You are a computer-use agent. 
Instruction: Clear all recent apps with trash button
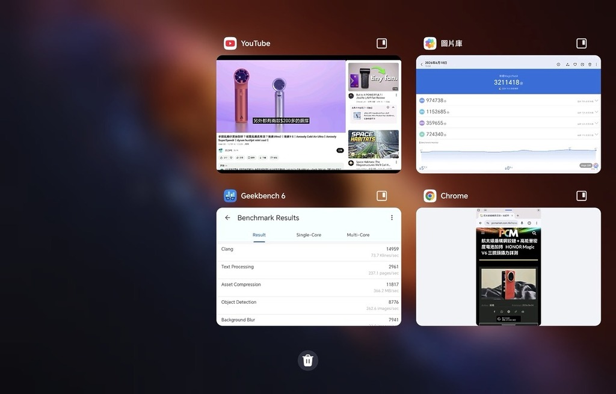coord(307,360)
